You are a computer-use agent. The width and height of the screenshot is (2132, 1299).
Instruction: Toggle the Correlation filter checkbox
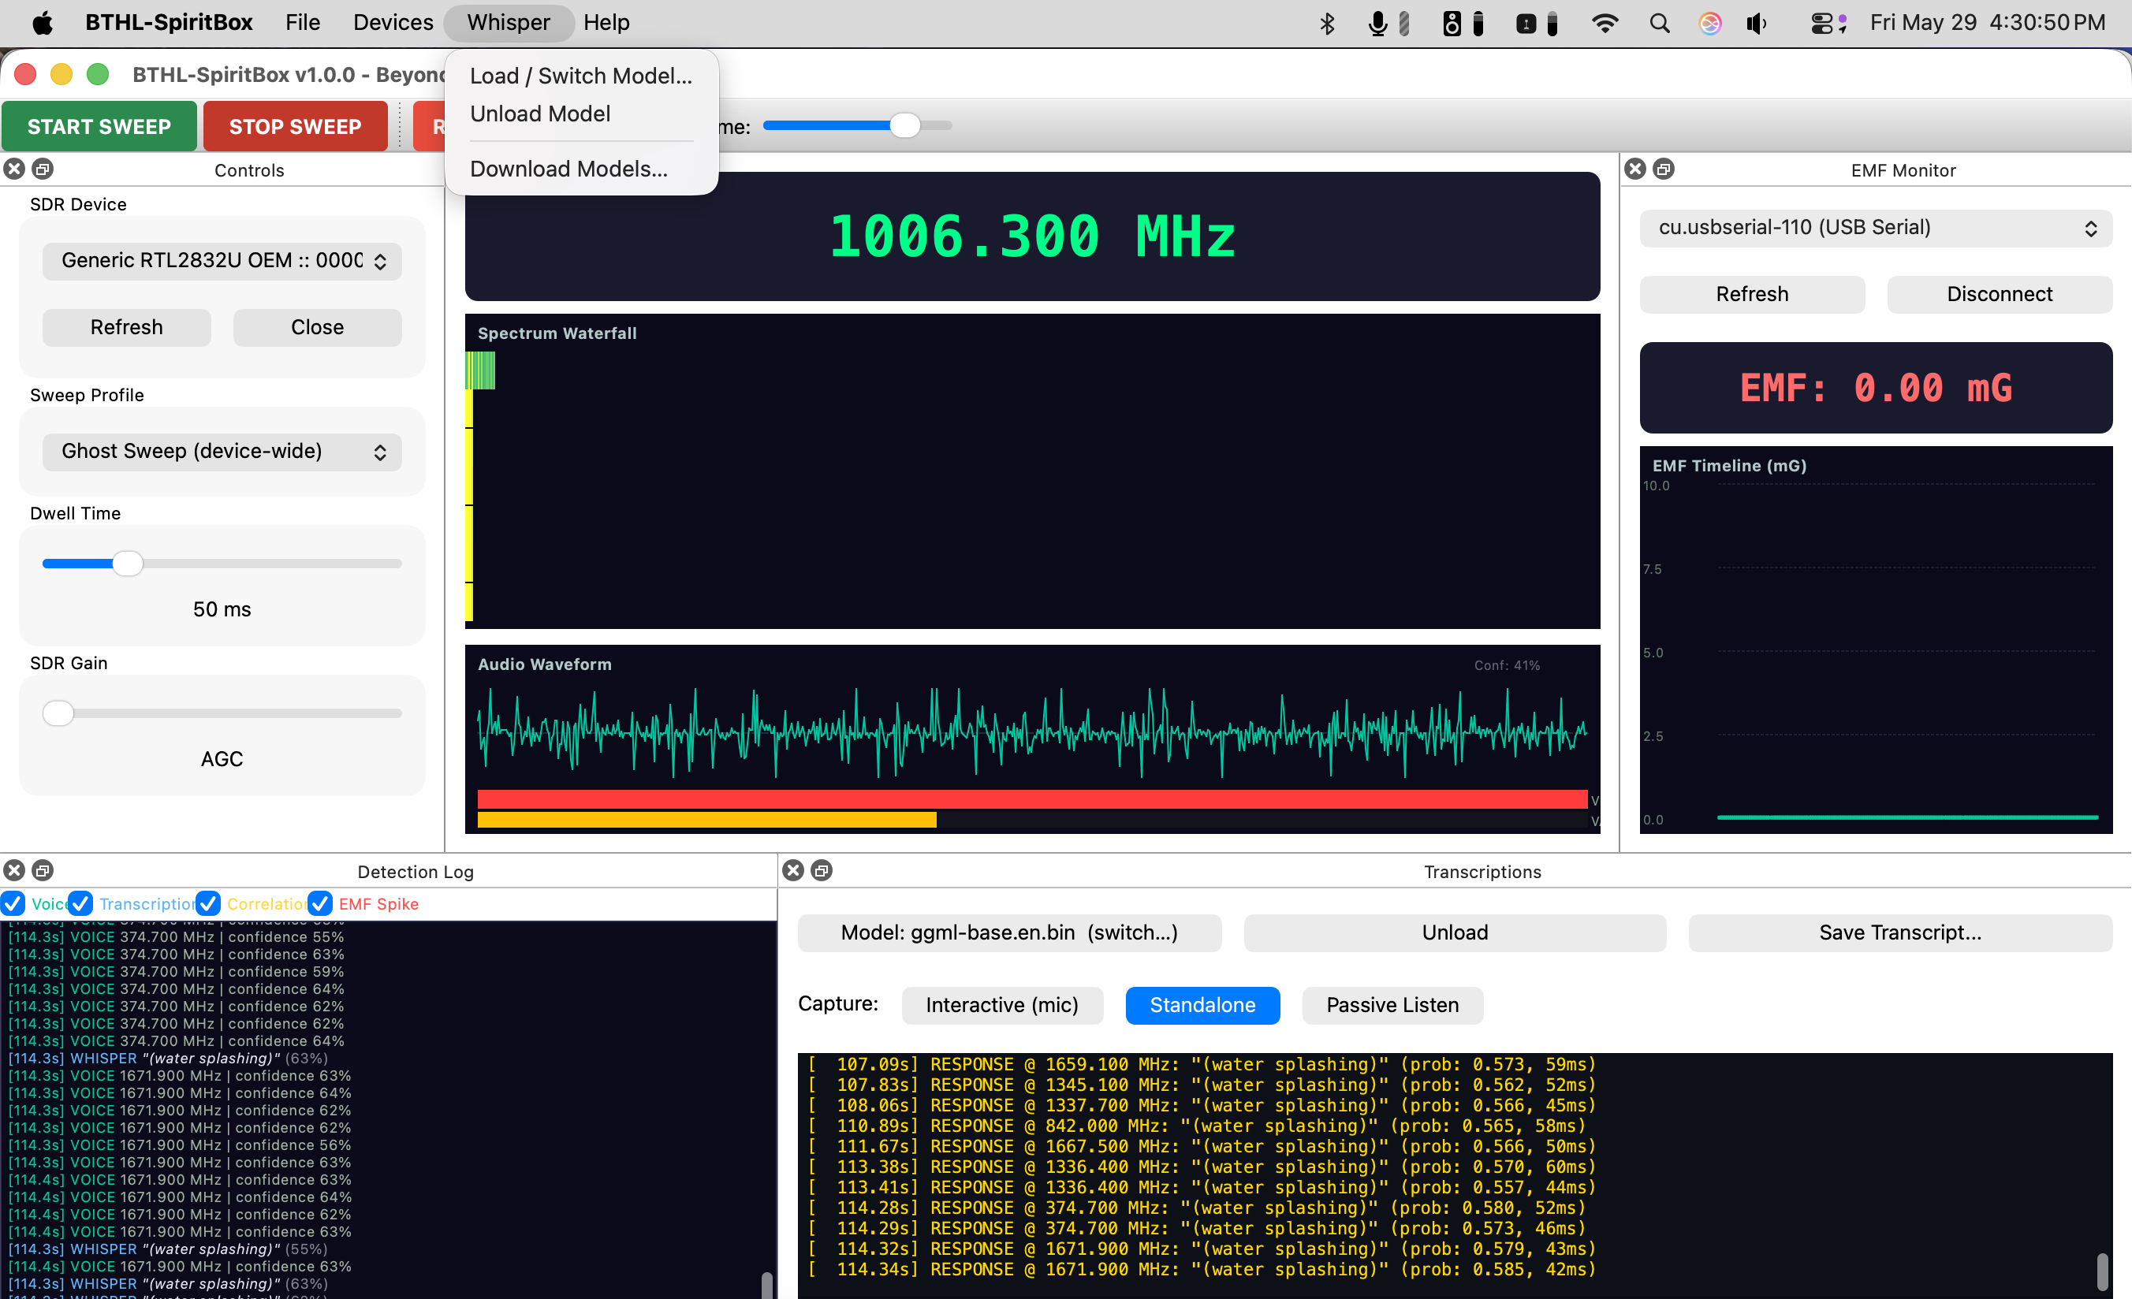pyautogui.click(x=207, y=903)
